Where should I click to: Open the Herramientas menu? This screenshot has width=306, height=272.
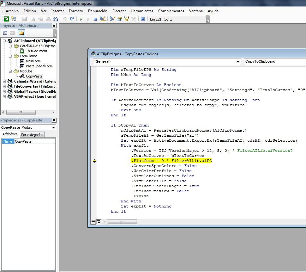point(142,11)
